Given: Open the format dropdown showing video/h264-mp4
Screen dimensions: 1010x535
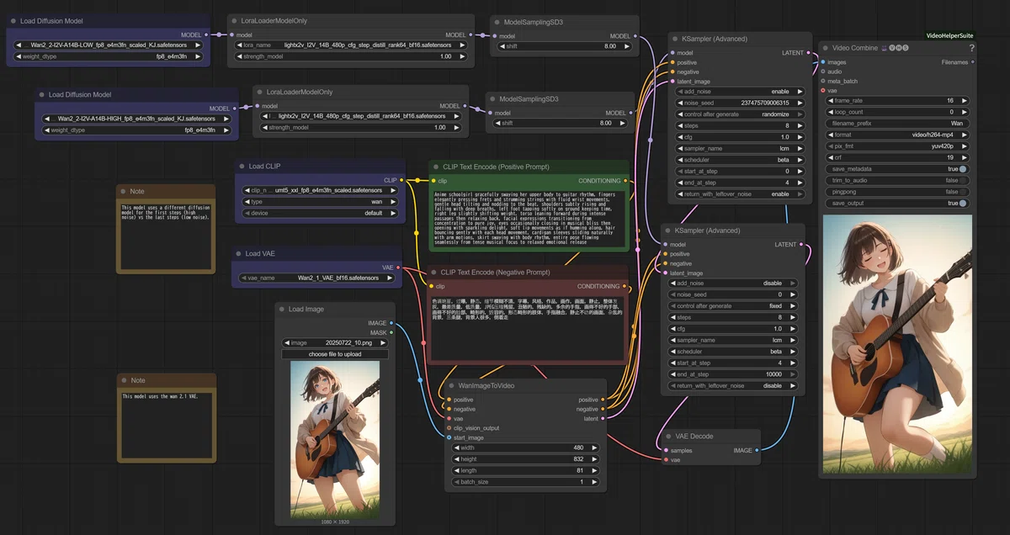Looking at the screenshot, I should [x=896, y=135].
